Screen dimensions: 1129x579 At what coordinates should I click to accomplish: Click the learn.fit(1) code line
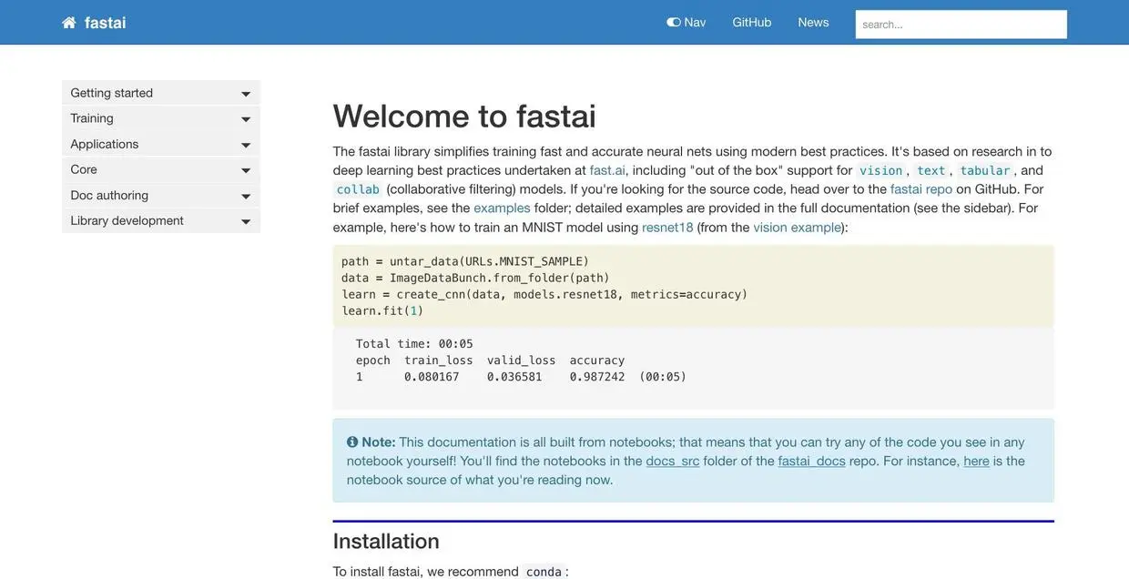(382, 310)
